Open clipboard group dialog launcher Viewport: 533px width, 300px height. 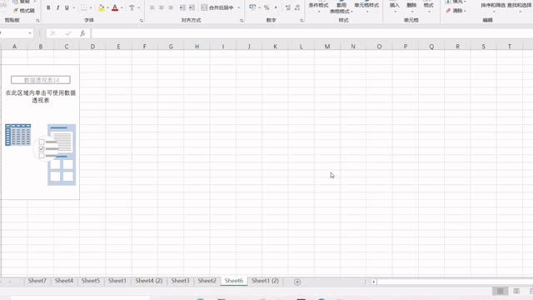coord(37,21)
